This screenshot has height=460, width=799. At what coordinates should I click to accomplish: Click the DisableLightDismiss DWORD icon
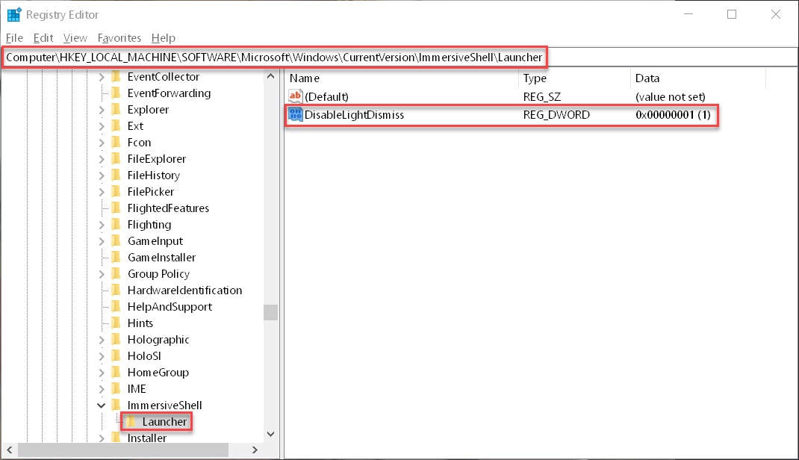[296, 114]
